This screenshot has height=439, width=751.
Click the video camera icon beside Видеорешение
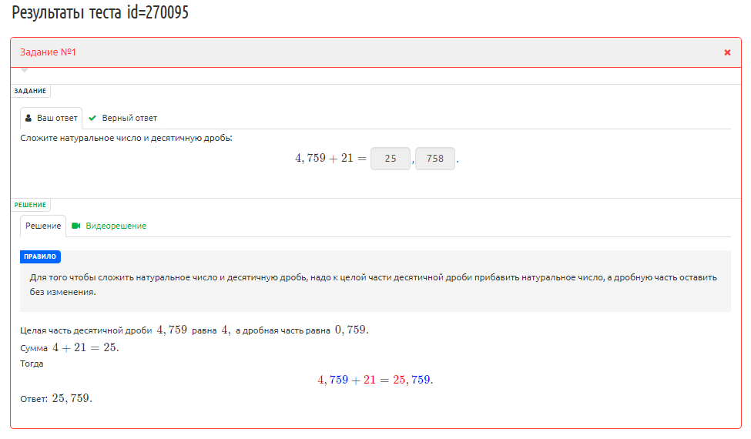coord(75,226)
